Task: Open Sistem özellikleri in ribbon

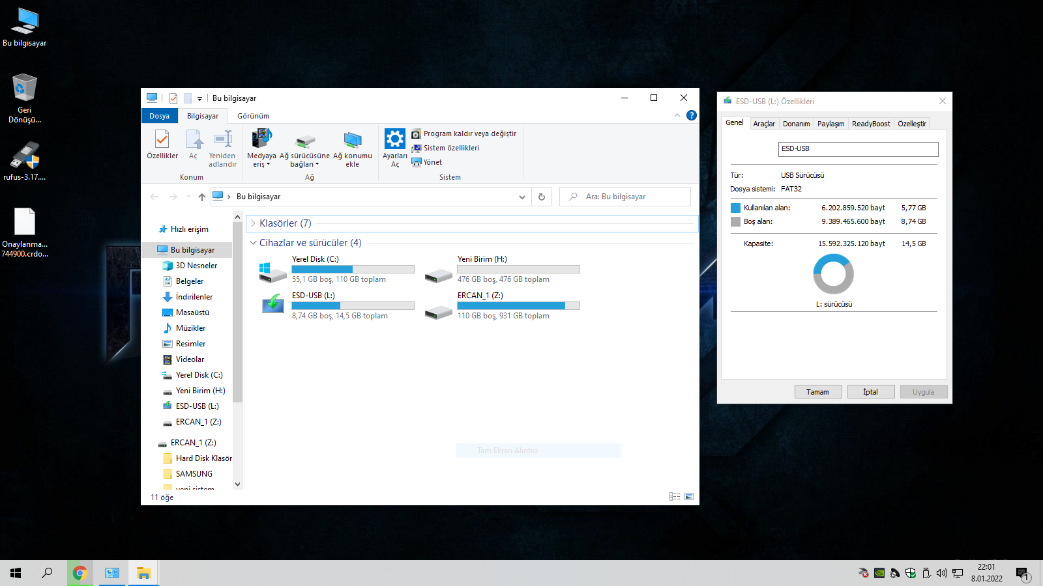Action: (445, 148)
